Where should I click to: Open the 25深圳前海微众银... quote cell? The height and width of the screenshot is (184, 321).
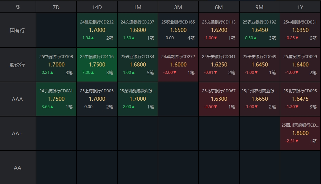pos(137,99)
